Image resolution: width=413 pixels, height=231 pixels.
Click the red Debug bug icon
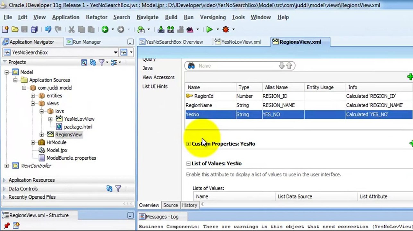226,30
